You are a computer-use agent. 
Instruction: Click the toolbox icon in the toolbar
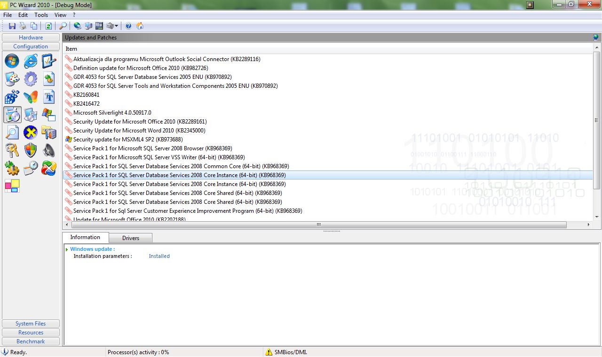[x=110, y=26]
